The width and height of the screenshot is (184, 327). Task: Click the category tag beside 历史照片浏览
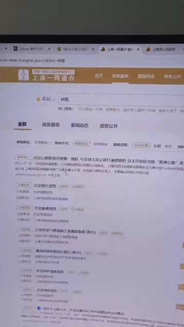(24, 185)
